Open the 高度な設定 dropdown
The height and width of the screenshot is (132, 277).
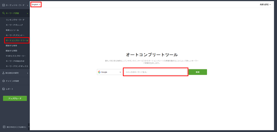point(265,4)
